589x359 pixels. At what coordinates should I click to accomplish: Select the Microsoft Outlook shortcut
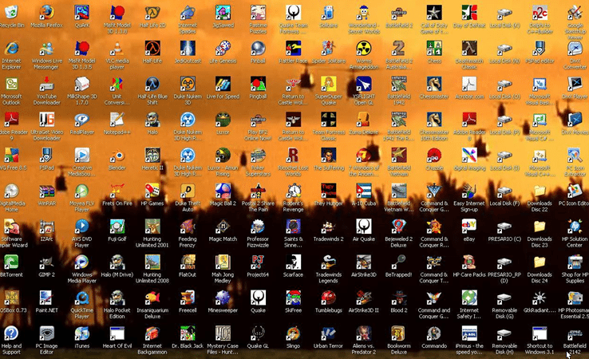coord(12,84)
